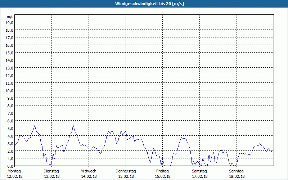Image resolution: width=288 pixels, height=180 pixels.
Task: Click the '17,0' axis label
Action: [x=10, y=38]
